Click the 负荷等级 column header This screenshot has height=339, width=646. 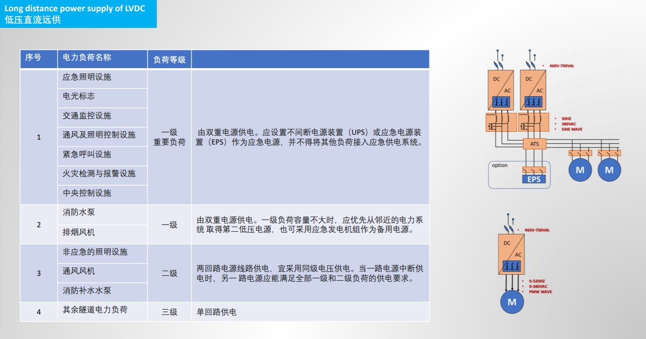(x=169, y=60)
